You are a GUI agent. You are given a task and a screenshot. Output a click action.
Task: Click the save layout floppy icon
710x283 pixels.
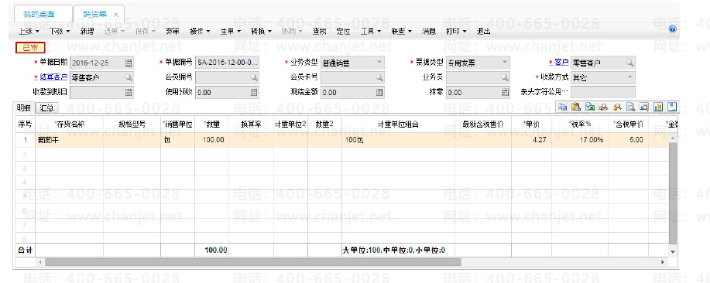pyautogui.click(x=672, y=107)
